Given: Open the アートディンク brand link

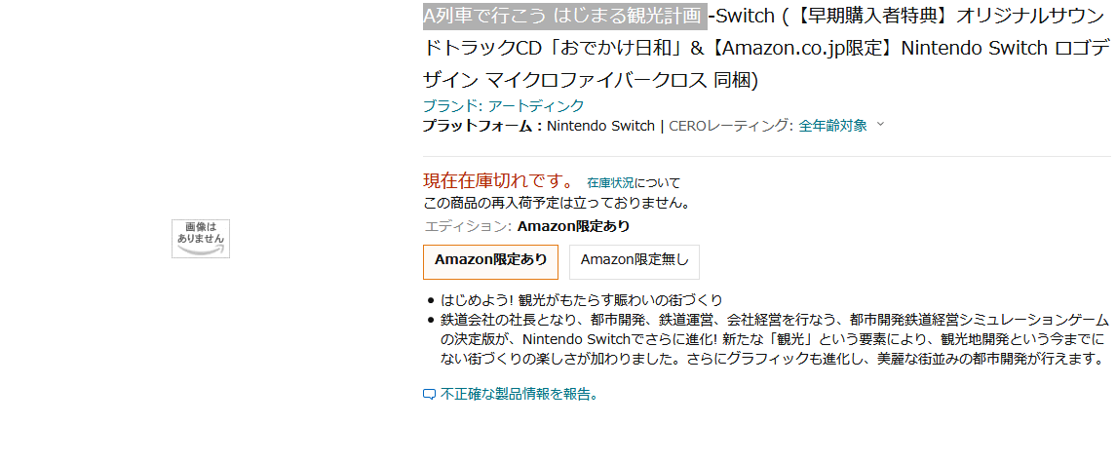Looking at the screenshot, I should pos(536,105).
